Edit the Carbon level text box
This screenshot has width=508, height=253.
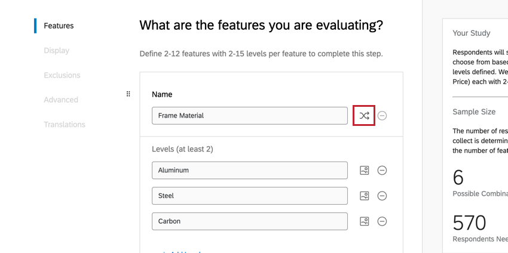249,221
